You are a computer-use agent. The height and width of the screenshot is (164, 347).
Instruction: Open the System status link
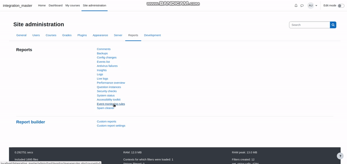pos(106,96)
